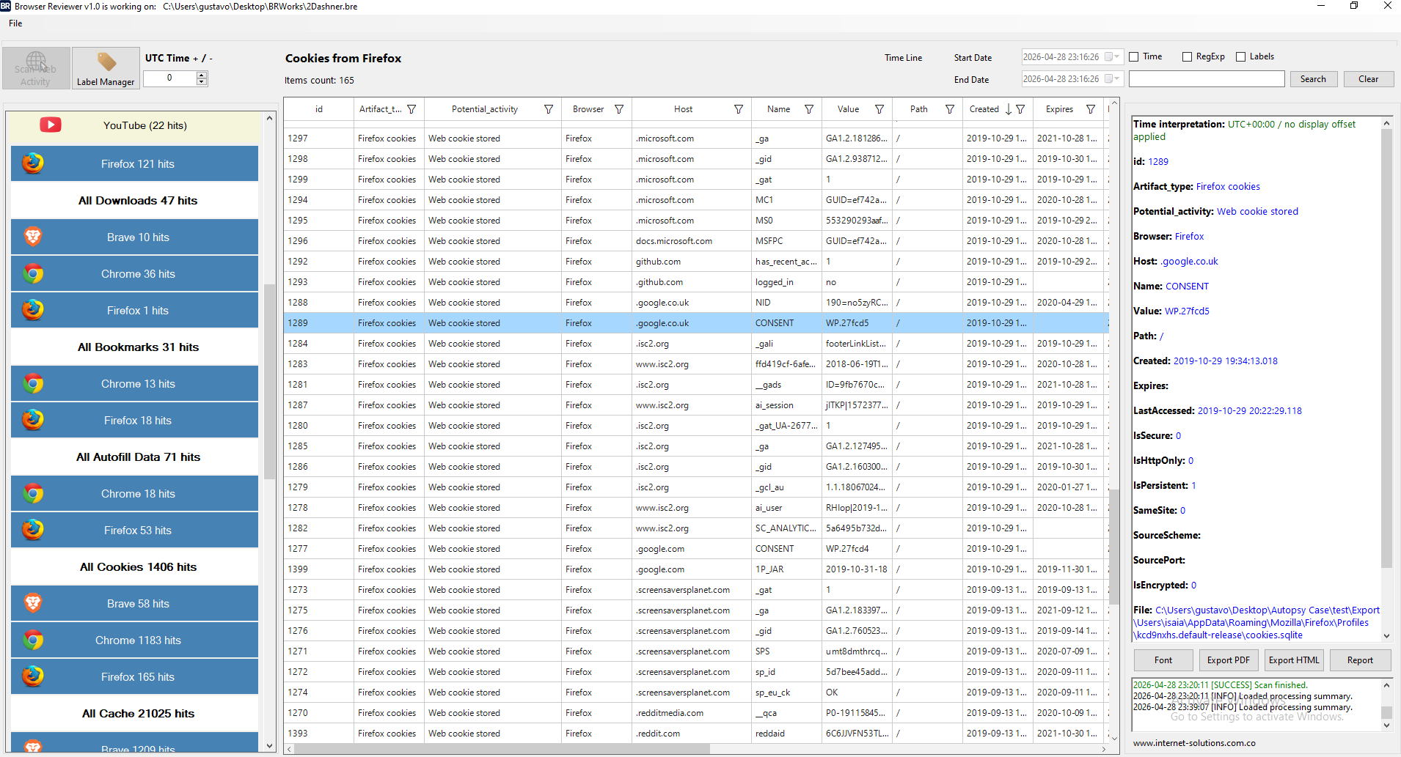Click the Browser column filter icon
The image size is (1401, 757).
[619, 109]
